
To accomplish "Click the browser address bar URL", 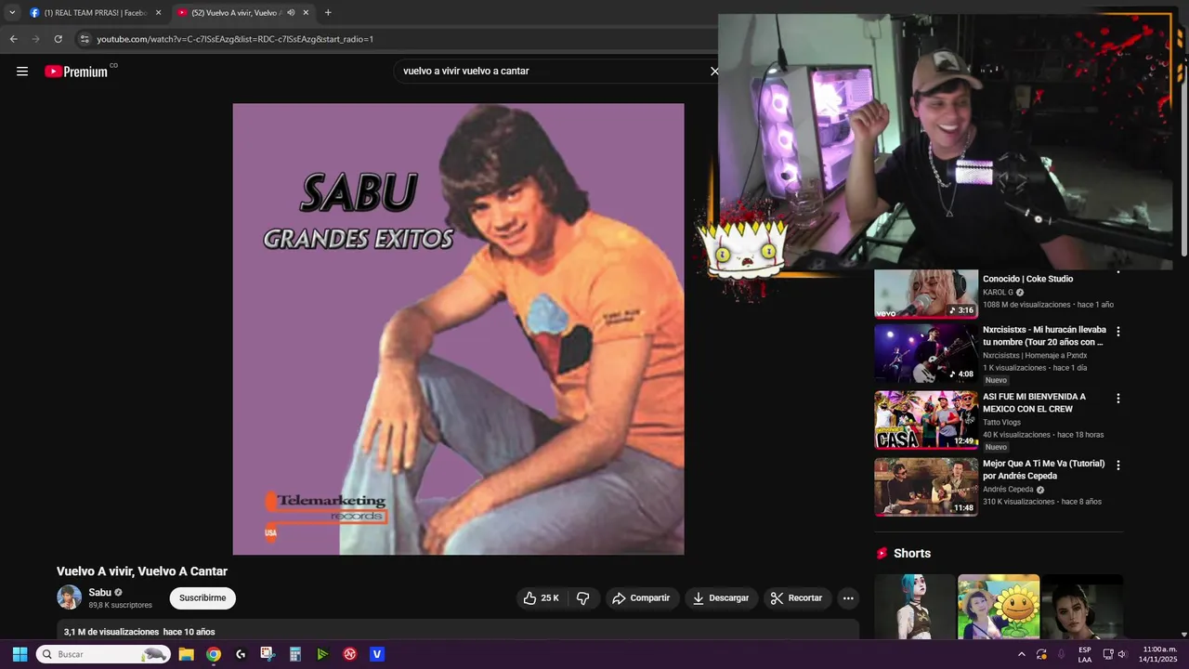I will [235, 39].
